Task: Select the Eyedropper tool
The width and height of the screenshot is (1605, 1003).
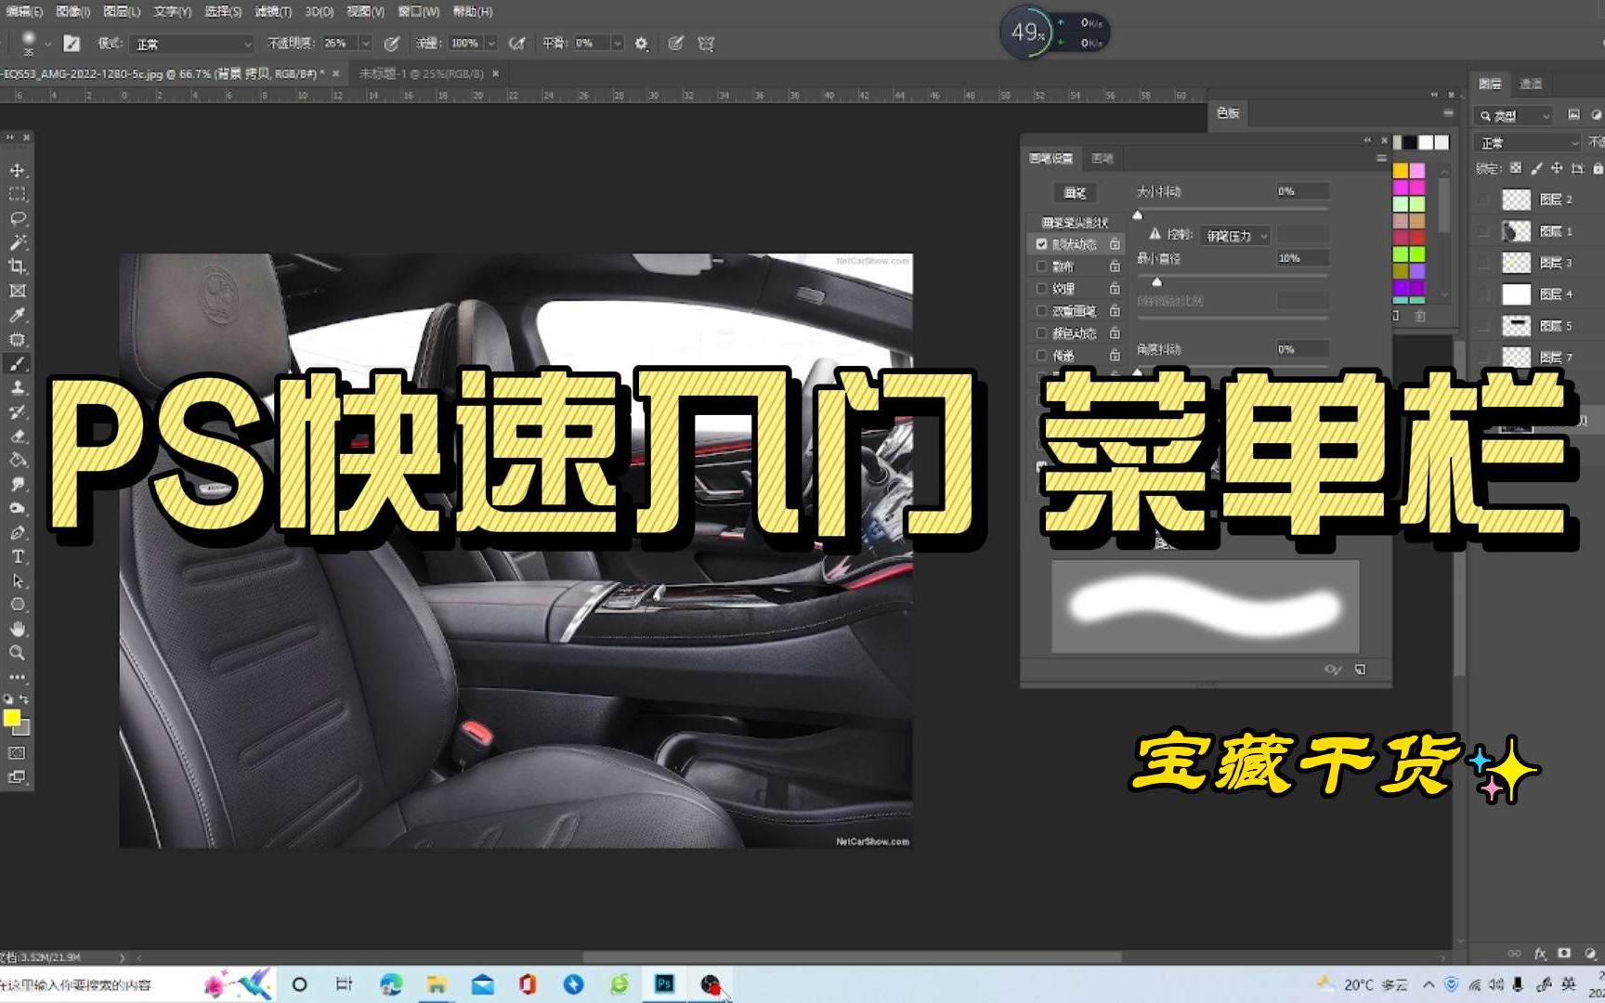Action: (x=18, y=315)
